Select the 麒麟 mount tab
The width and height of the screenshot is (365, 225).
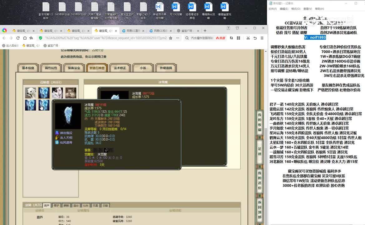coord(66,205)
